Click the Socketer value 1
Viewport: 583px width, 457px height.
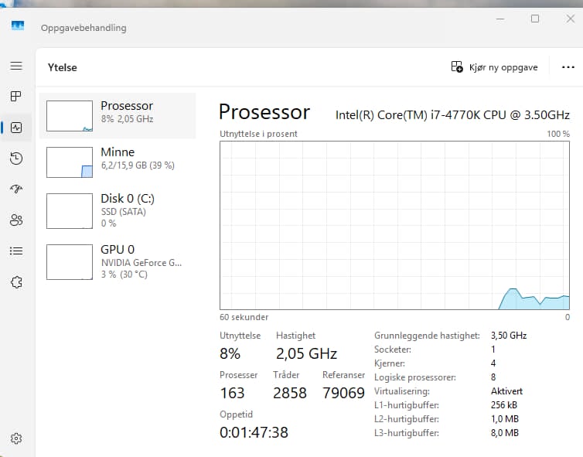click(x=493, y=350)
